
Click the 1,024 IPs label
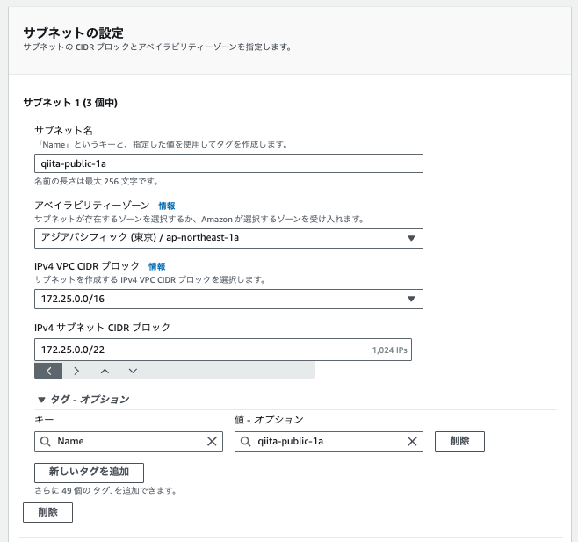[x=390, y=350]
